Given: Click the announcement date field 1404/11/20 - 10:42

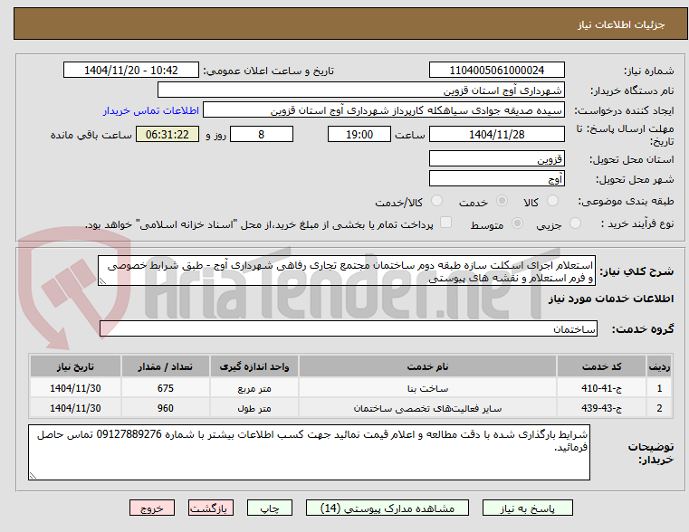Looking at the screenshot, I should click(x=131, y=71).
